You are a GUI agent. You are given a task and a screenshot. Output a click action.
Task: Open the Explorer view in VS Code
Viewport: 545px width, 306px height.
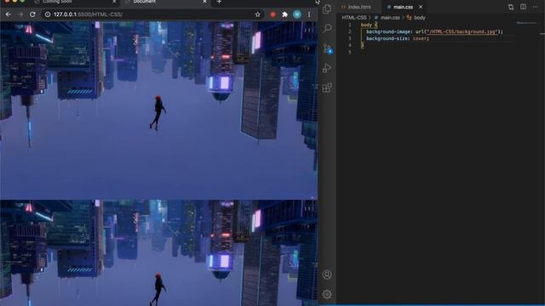[x=327, y=8]
